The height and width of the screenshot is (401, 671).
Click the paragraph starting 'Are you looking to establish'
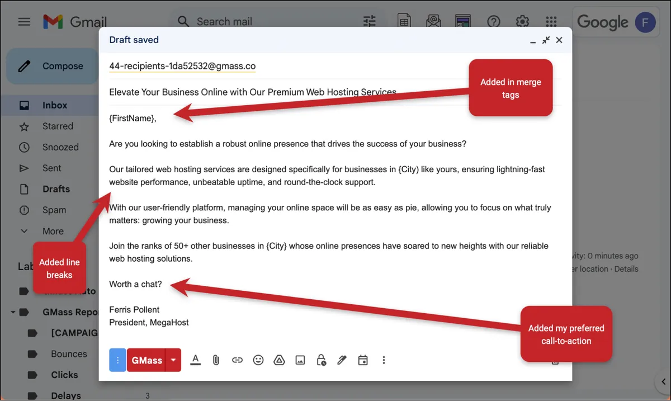click(287, 144)
